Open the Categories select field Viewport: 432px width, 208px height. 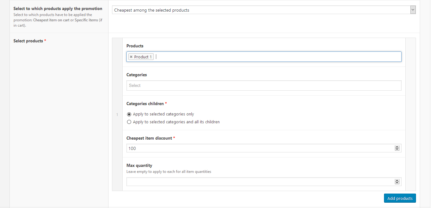(264, 85)
